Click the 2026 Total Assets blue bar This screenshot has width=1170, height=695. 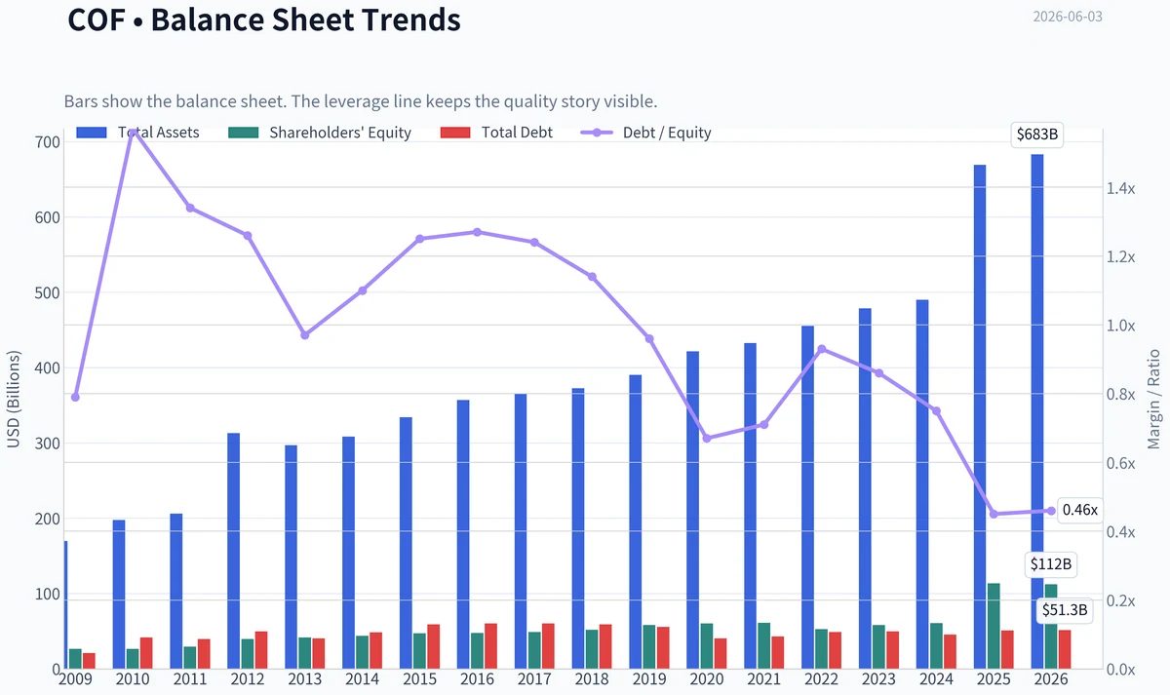coord(1037,411)
